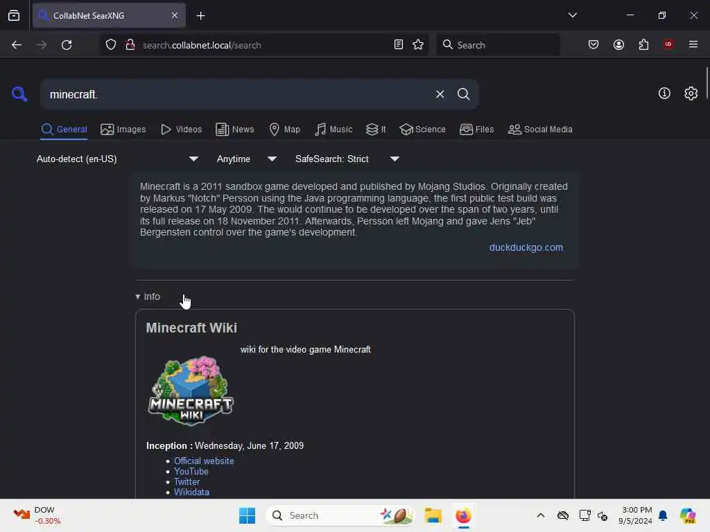Switch to the It category tab
Image resolution: width=710 pixels, height=532 pixels.
click(375, 130)
